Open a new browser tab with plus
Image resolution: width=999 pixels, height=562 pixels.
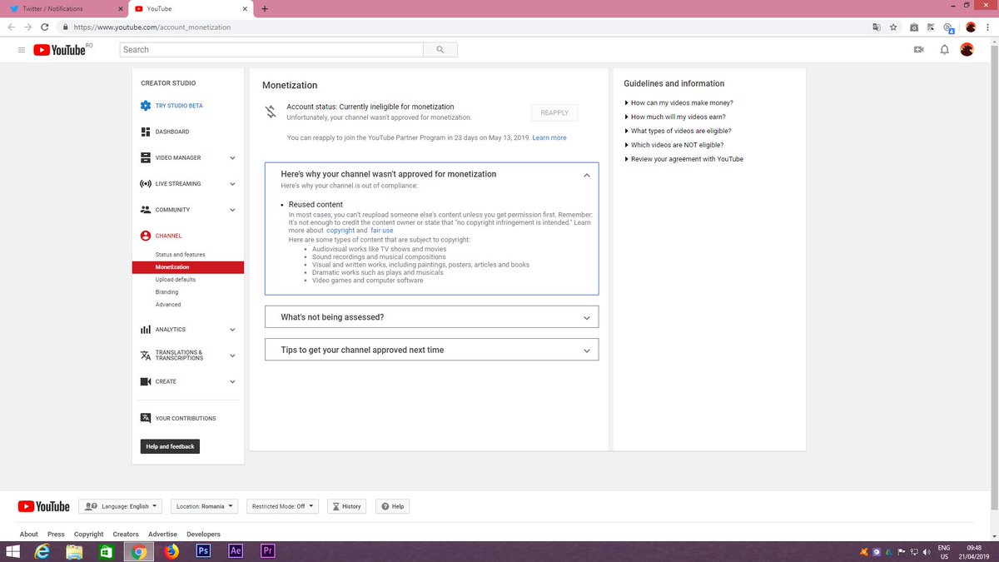coord(265,8)
